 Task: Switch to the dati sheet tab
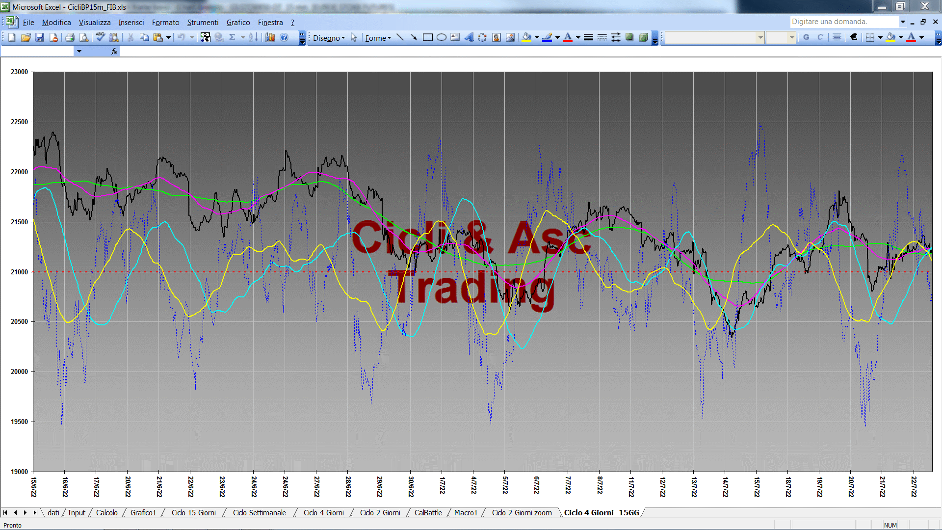coord(53,513)
